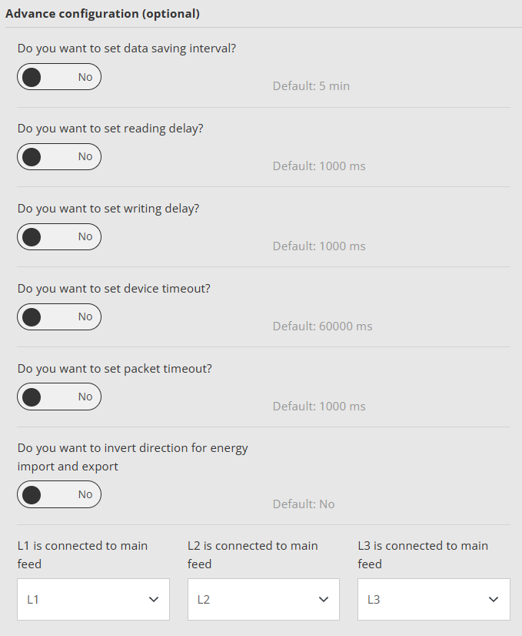522x636 pixels.
Task: Open the L1 main feed dropdown
Action: pos(93,600)
